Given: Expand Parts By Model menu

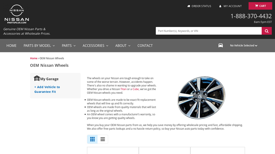Looking at the screenshot, I should 39,46.
